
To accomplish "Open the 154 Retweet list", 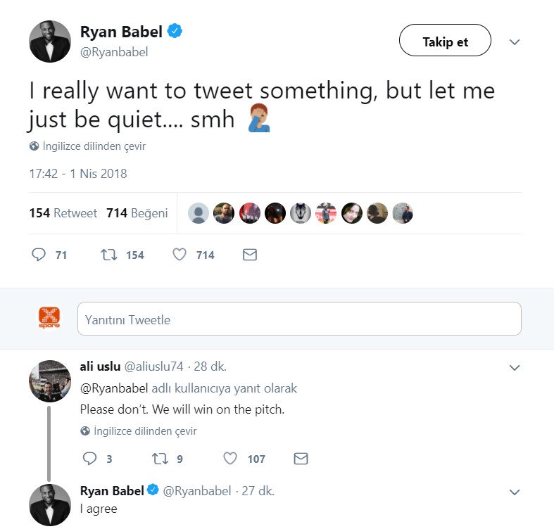I will (63, 213).
